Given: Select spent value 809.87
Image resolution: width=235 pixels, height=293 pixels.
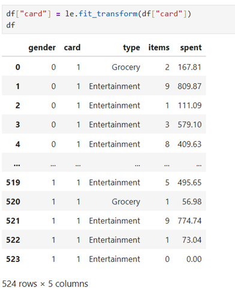Looking at the screenshot, I should tap(189, 86).
